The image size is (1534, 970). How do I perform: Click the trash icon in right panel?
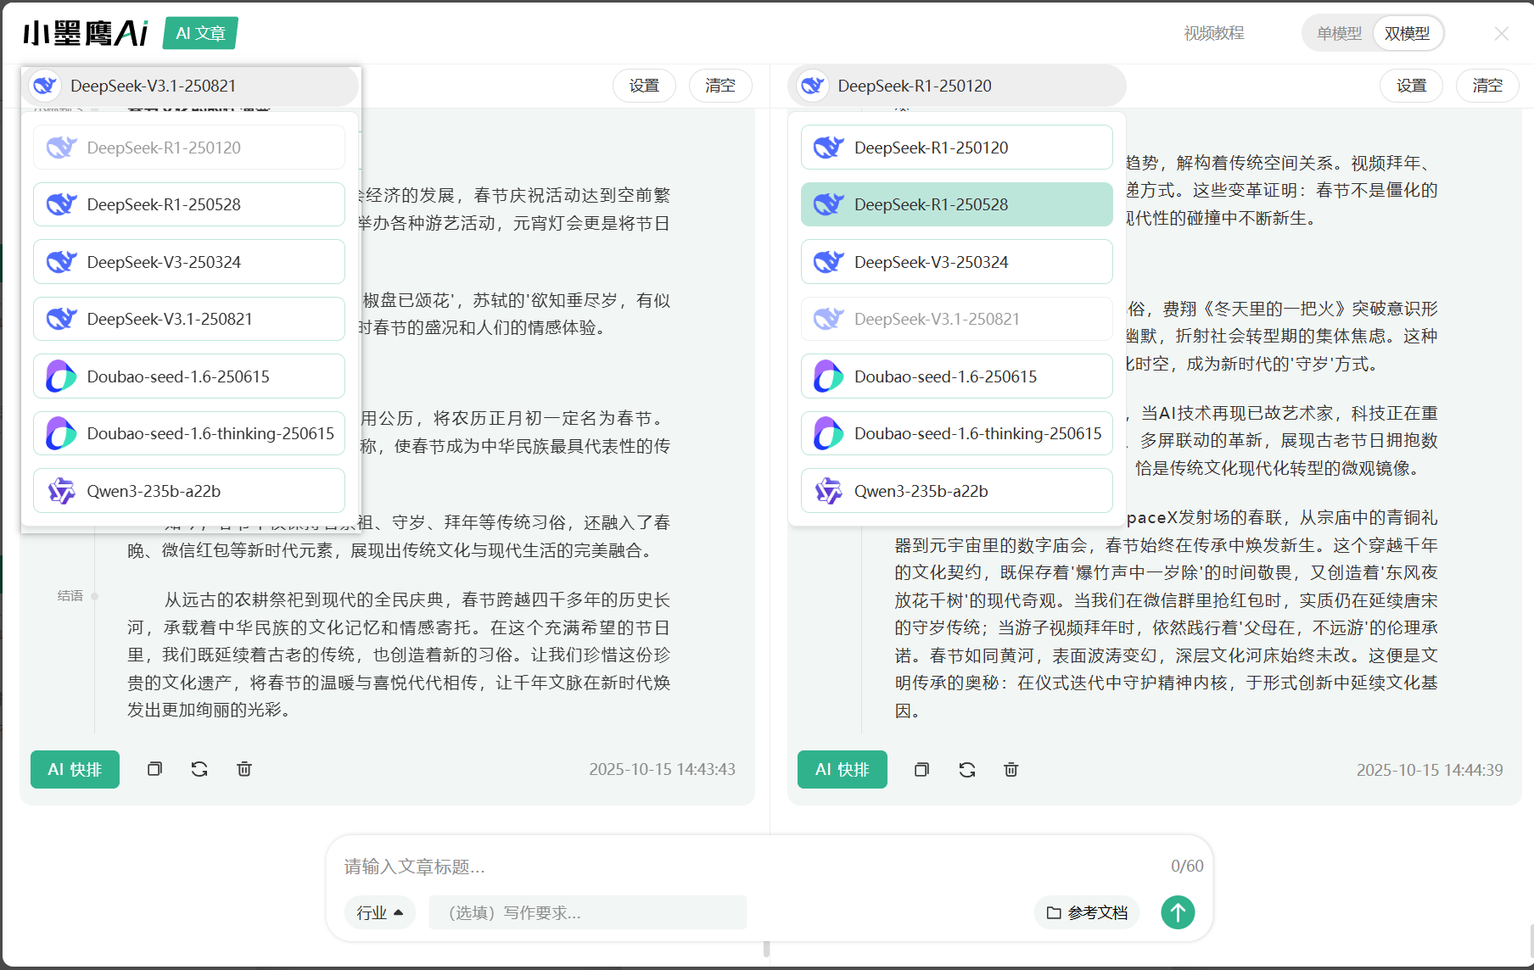tap(1011, 770)
